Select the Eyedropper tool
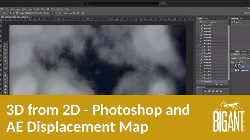This screenshot has height=140, width=250. tap(5, 65)
